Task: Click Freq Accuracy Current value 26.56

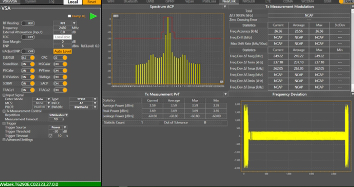Action: click(x=278, y=31)
